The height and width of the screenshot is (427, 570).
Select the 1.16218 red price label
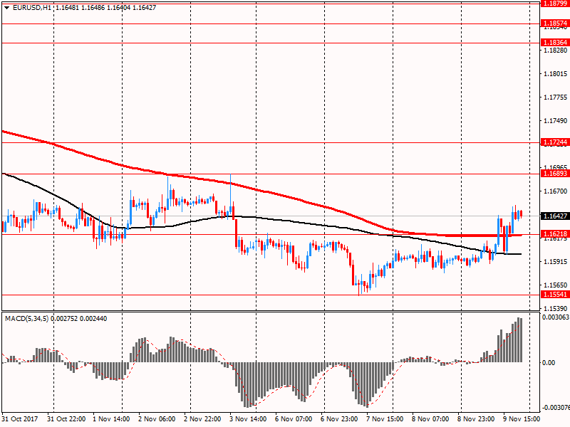(x=555, y=234)
